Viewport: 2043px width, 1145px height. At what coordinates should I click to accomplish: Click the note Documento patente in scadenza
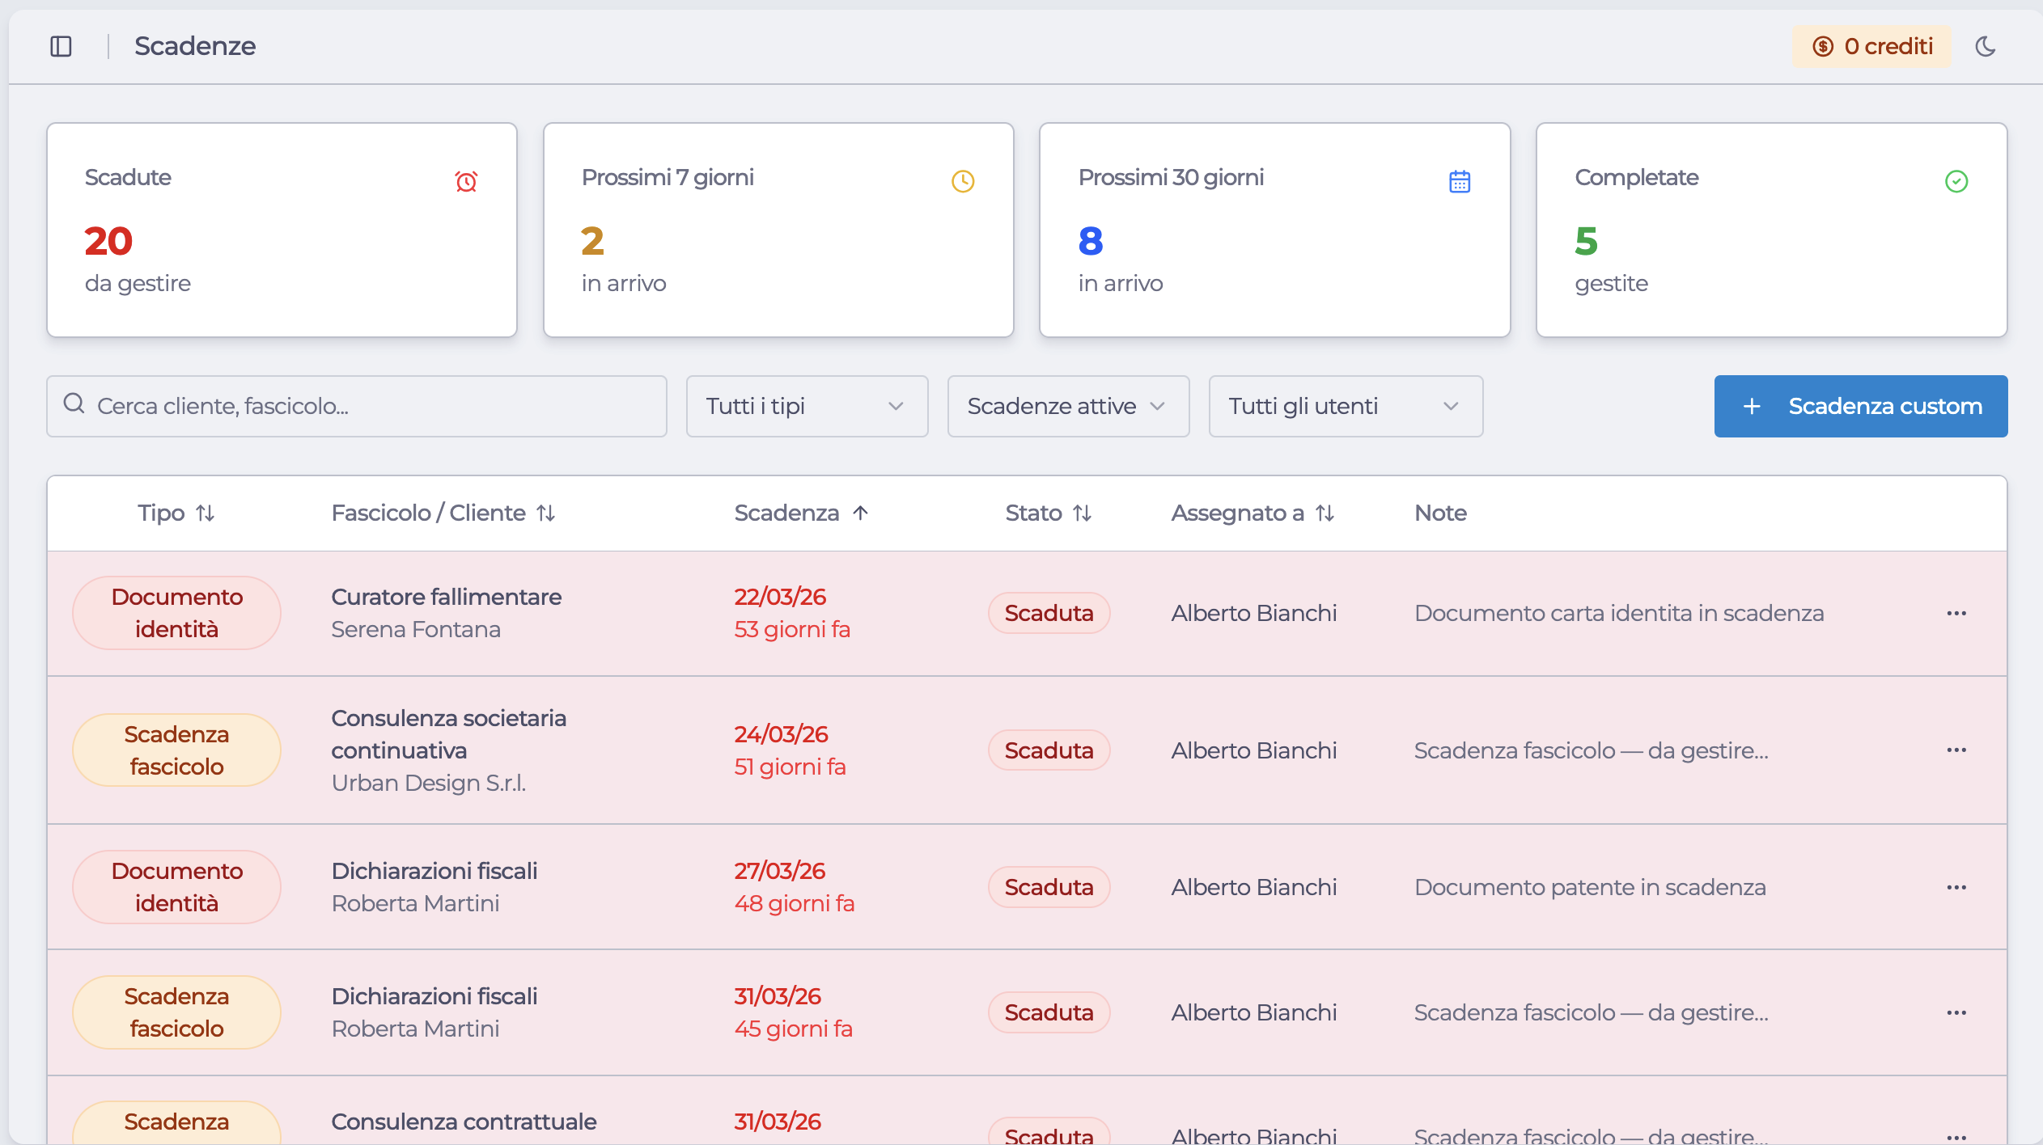point(1590,887)
